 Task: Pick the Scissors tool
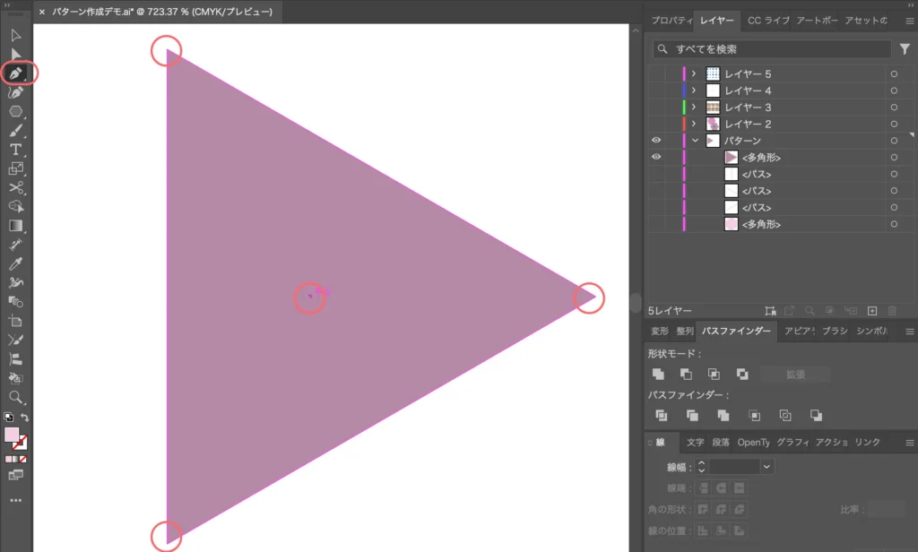coord(15,187)
